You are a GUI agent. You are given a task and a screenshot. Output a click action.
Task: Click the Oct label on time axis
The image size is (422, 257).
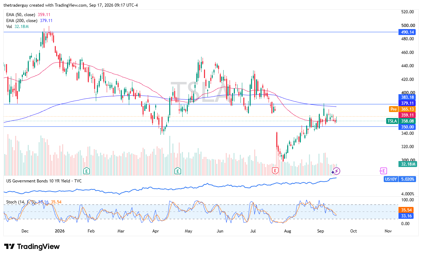pyautogui.click(x=354, y=231)
